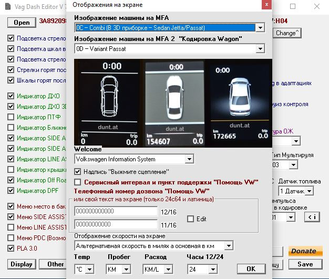Select the middle white sedan thumbnail
The height and width of the screenshot is (279, 329).
tap(173, 102)
